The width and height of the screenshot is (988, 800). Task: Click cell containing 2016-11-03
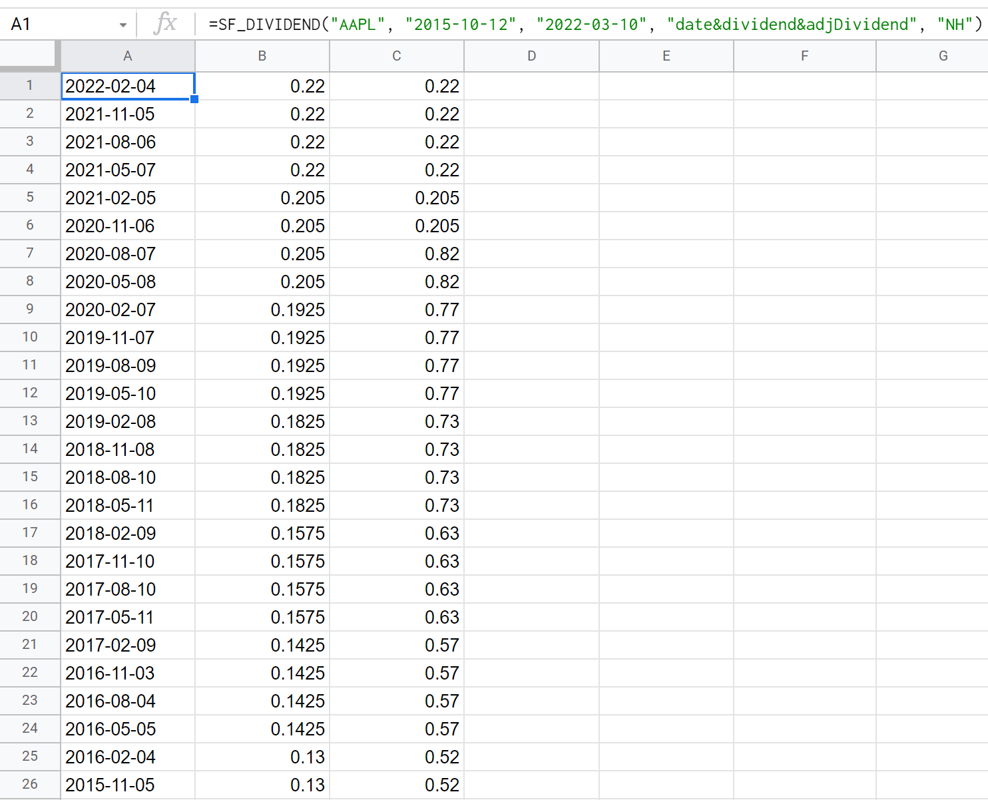coord(128,673)
